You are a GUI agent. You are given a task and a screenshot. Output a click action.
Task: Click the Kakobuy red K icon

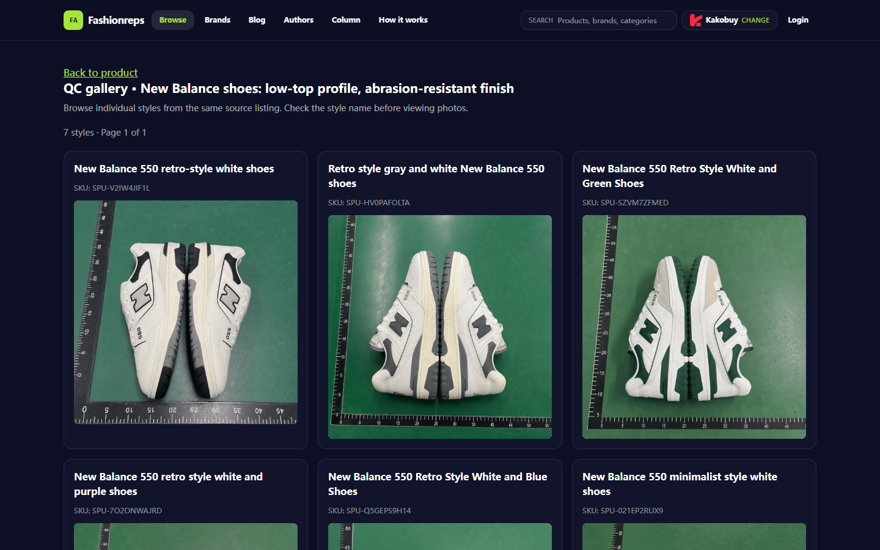(695, 20)
